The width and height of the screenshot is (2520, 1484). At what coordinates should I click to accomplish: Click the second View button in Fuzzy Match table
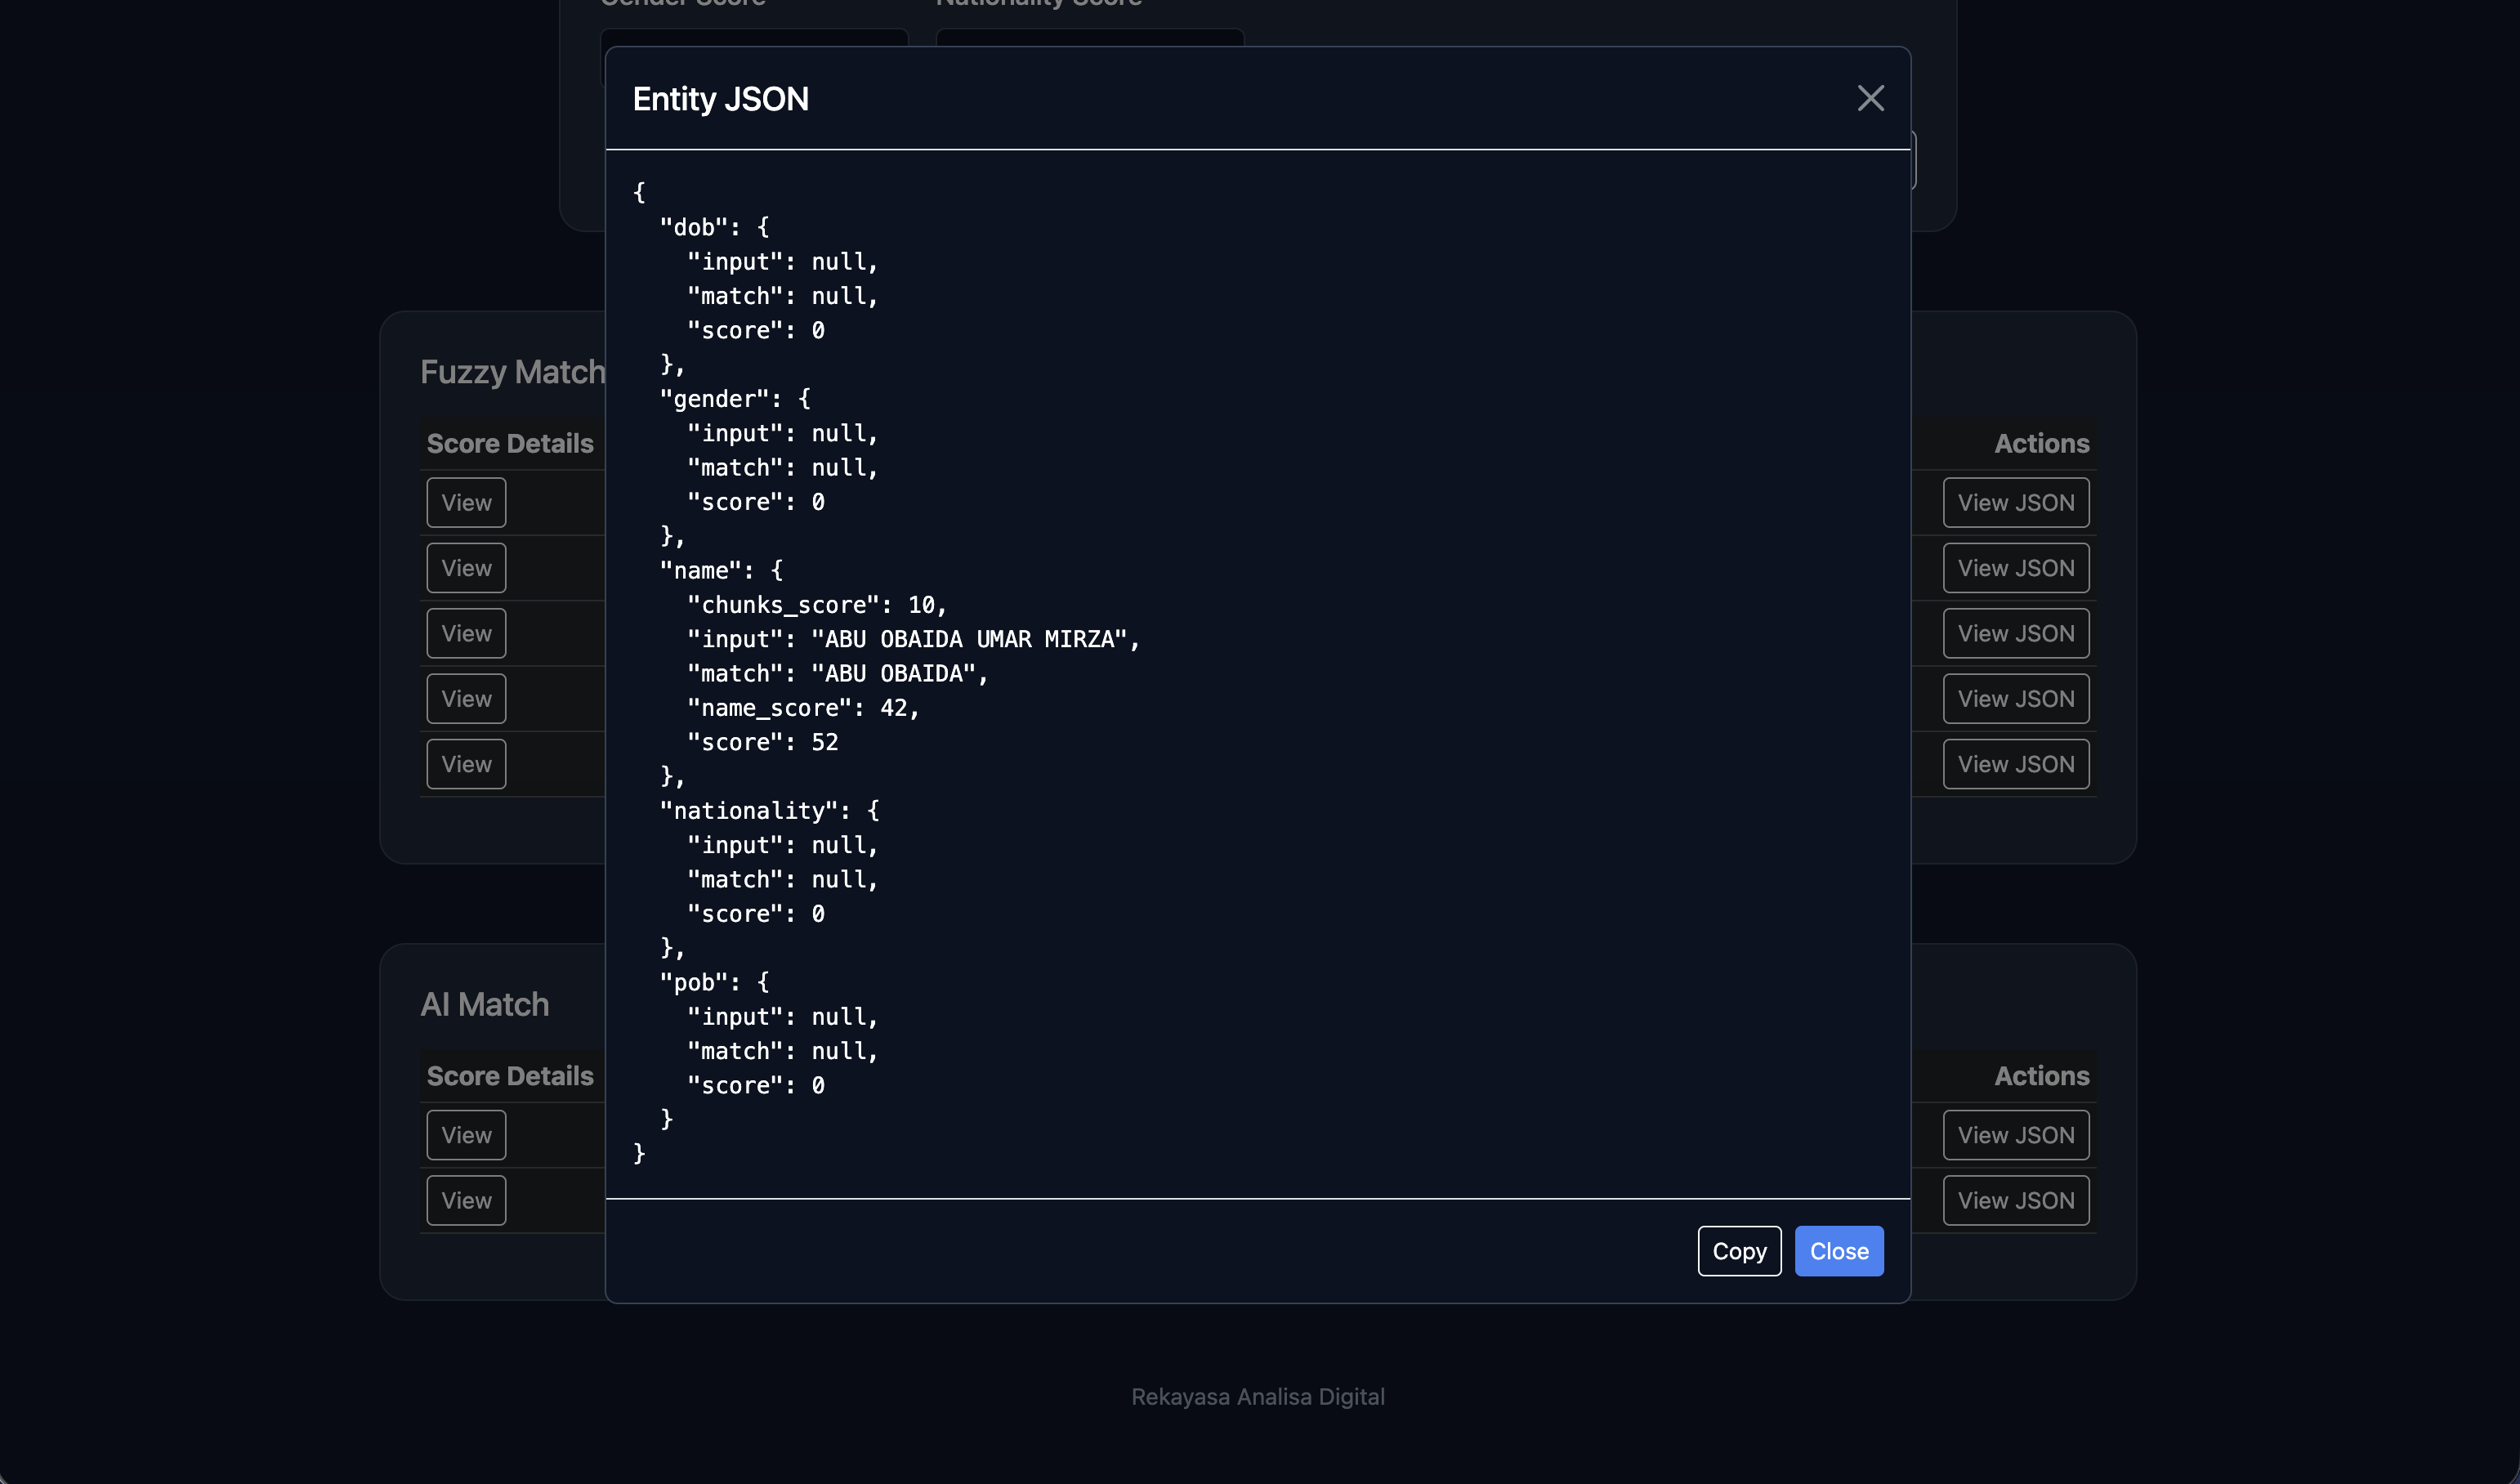(x=466, y=567)
